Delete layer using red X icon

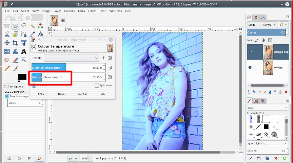[x=286, y=92]
